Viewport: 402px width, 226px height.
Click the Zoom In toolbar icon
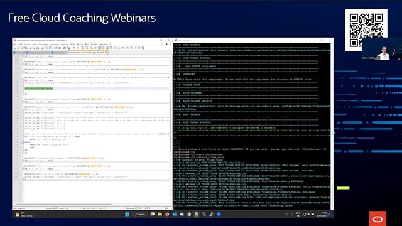click(x=74, y=48)
